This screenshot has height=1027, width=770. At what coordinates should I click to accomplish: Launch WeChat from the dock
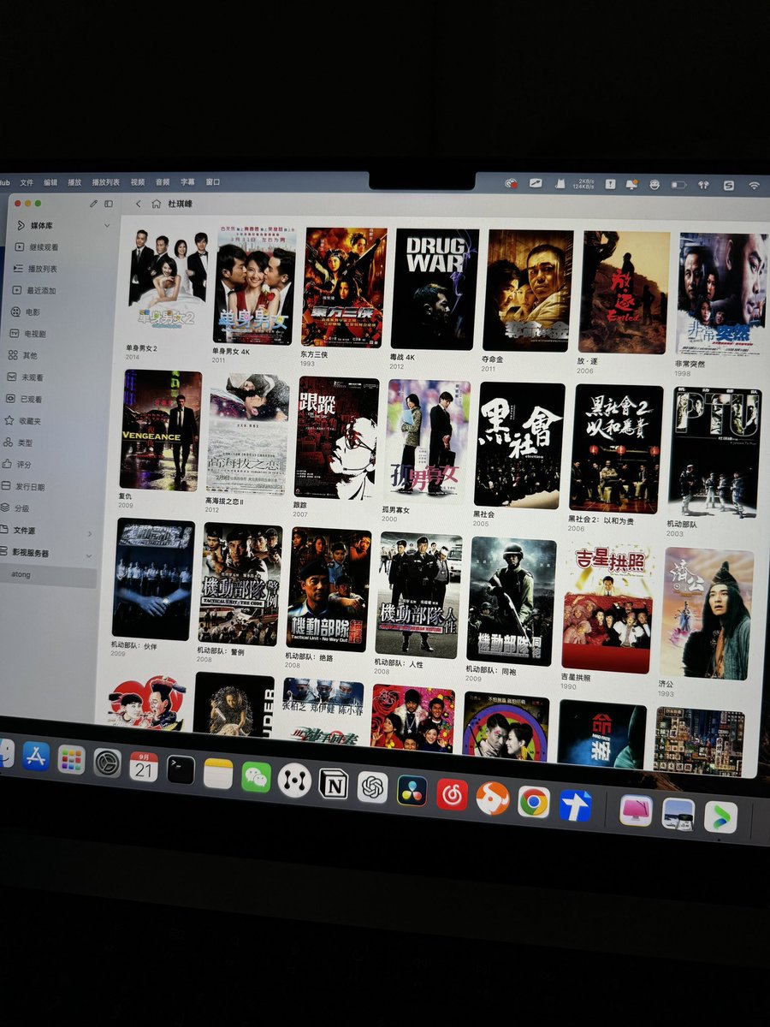coord(256,776)
